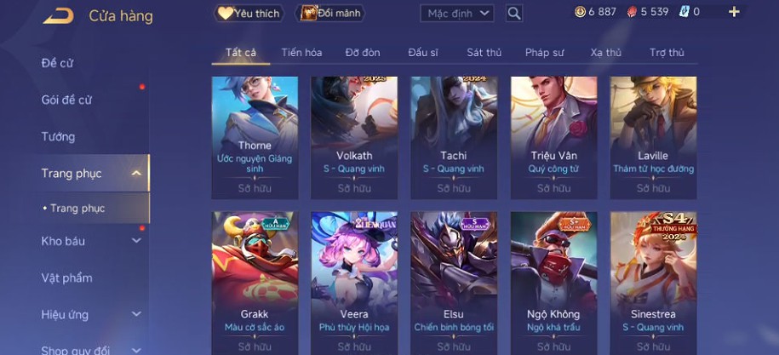
Task: Click the blue voucher ticket icon
Action: (x=684, y=12)
